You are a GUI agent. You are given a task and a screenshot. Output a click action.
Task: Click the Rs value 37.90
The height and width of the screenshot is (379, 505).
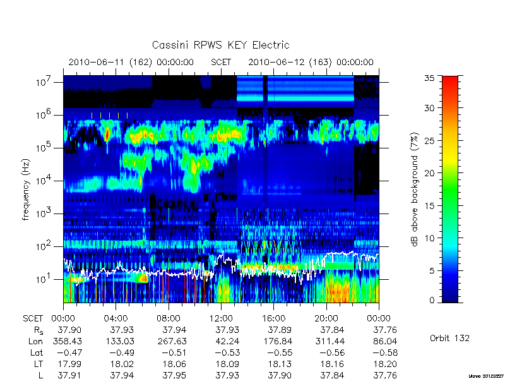[x=69, y=330]
